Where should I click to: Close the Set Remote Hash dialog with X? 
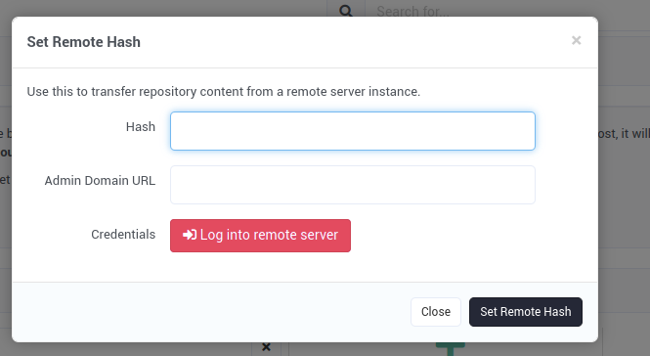[576, 41]
